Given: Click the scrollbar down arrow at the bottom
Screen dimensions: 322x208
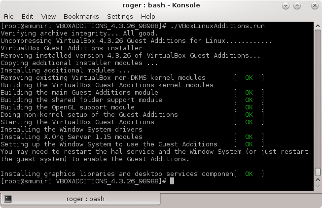Looking at the screenshot, I should tap(318, 187).
